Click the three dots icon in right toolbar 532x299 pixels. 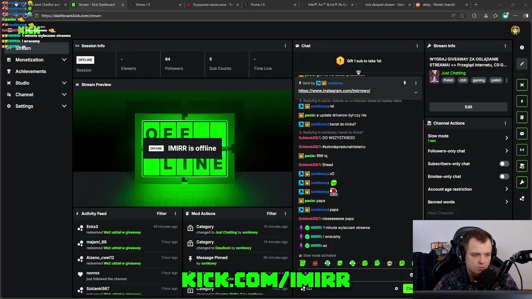(522, 199)
